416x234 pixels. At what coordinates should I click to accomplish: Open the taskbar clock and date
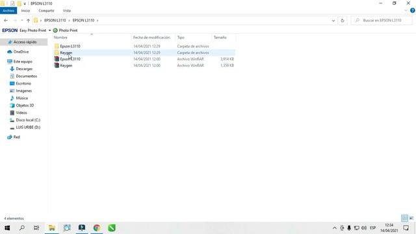(x=389, y=228)
